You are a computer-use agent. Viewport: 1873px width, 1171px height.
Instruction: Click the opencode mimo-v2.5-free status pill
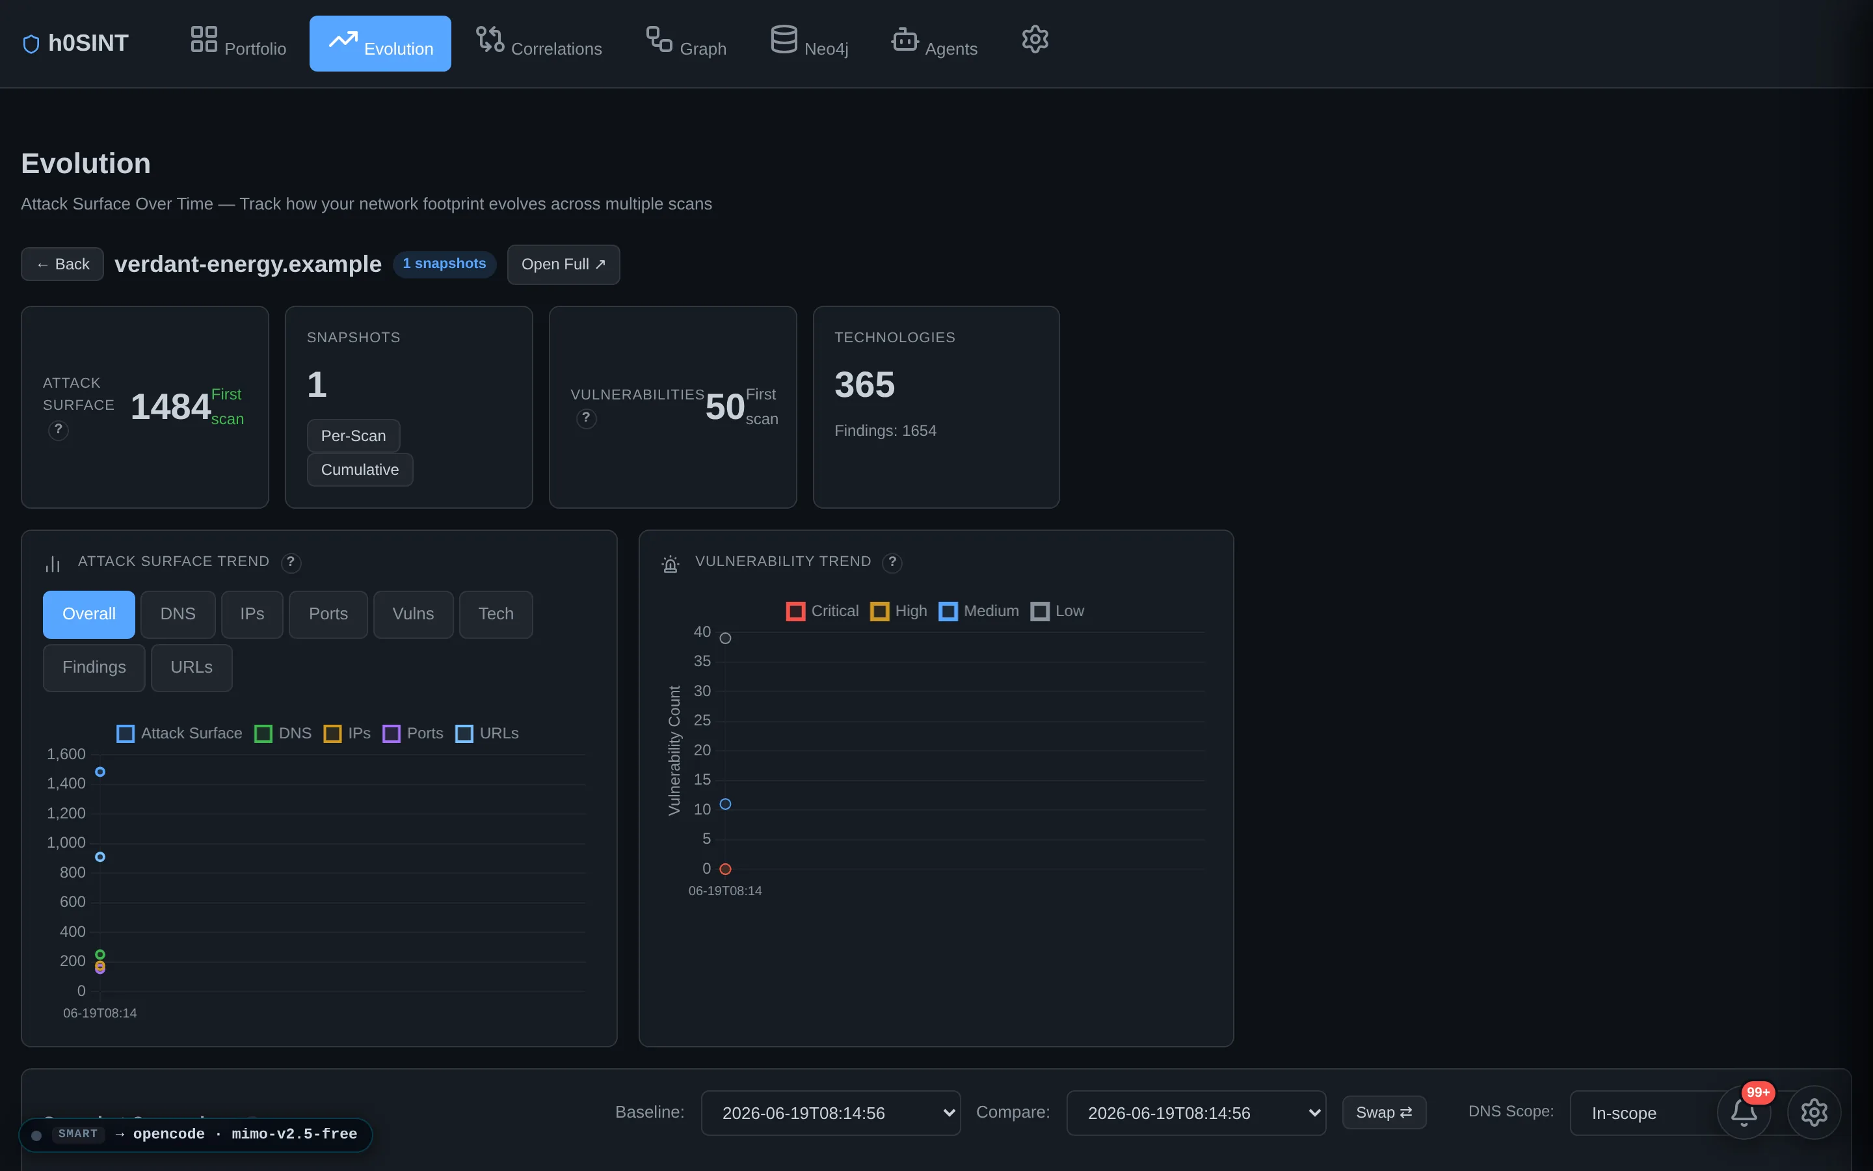196,1135
